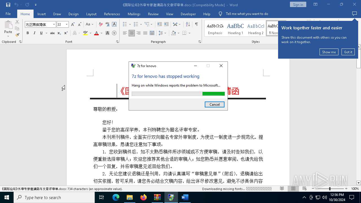Apply Character Shading to text
The image size is (361, 203).
click(107, 33)
